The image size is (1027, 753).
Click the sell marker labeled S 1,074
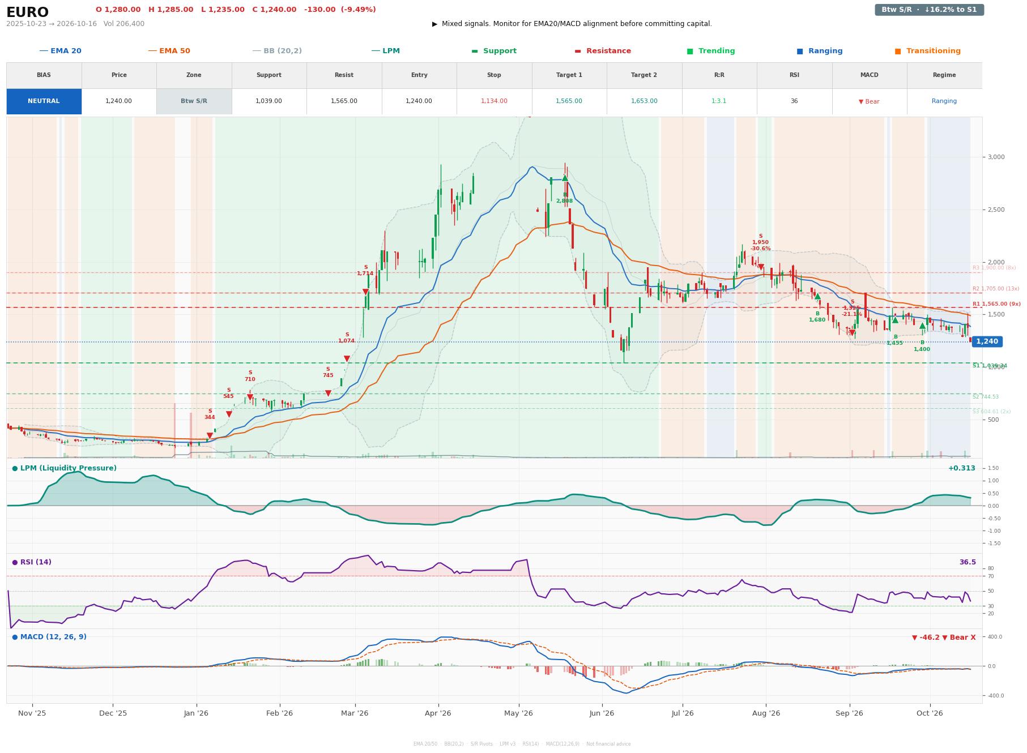[x=347, y=359]
